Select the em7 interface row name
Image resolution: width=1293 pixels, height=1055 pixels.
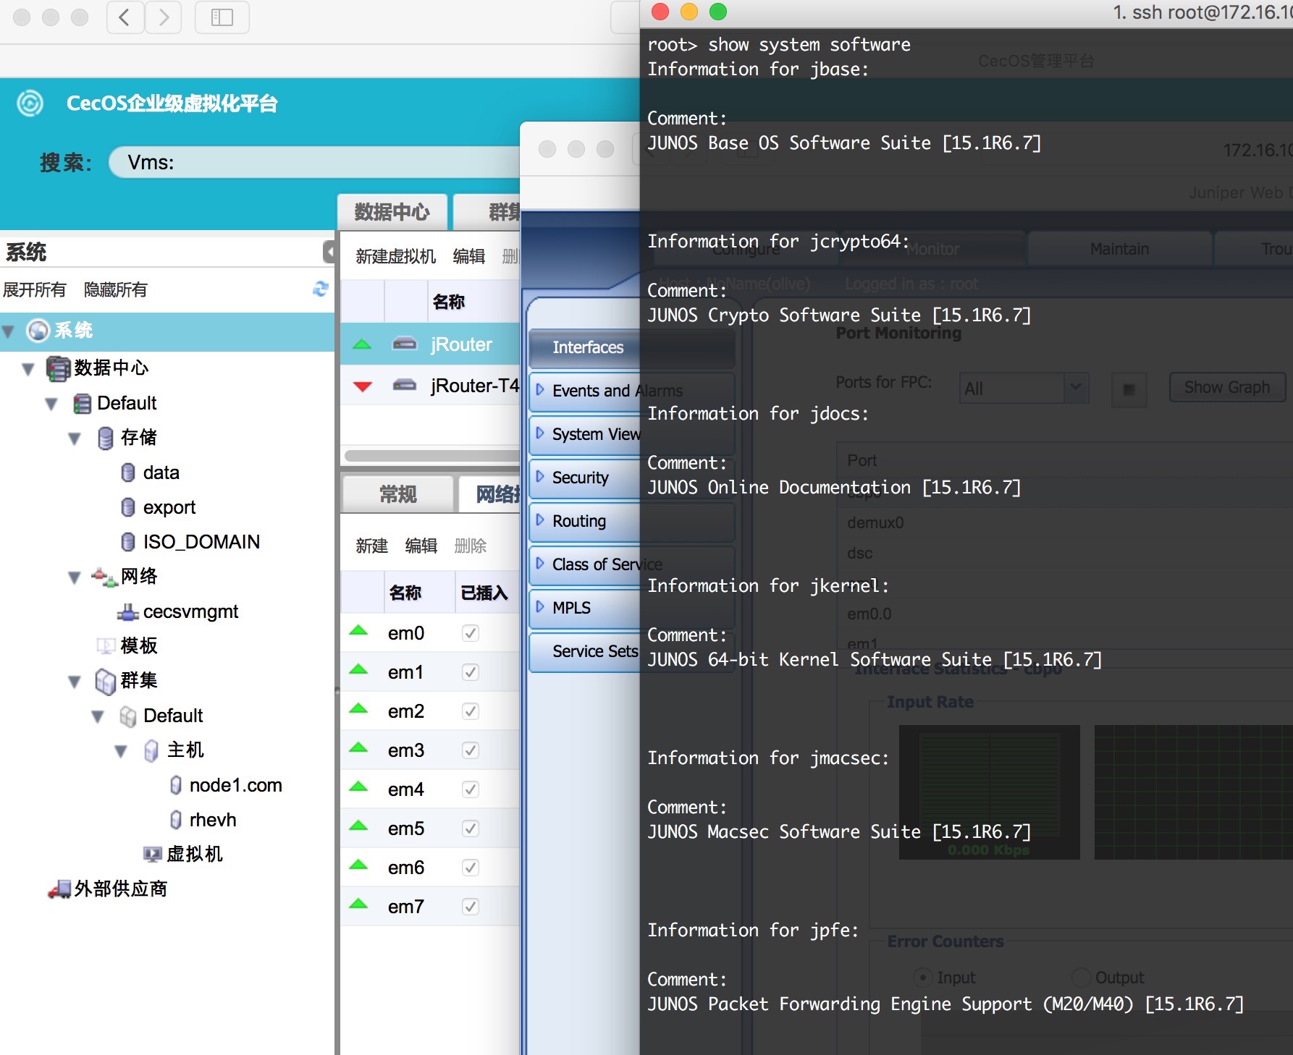(406, 907)
